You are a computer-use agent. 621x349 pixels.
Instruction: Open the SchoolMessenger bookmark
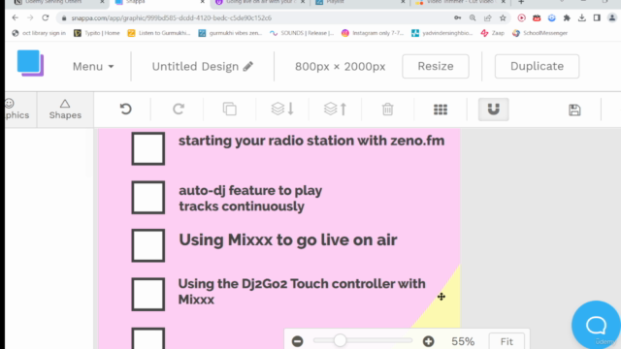click(539, 33)
